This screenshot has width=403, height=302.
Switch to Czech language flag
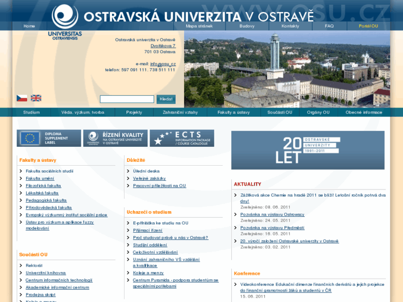tap(22, 98)
